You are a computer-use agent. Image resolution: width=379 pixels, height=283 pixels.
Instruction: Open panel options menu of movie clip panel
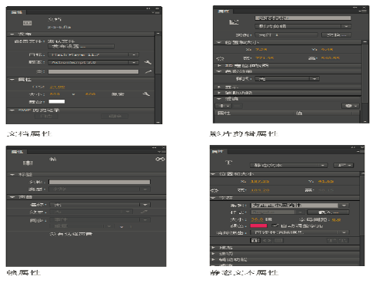[364, 12]
